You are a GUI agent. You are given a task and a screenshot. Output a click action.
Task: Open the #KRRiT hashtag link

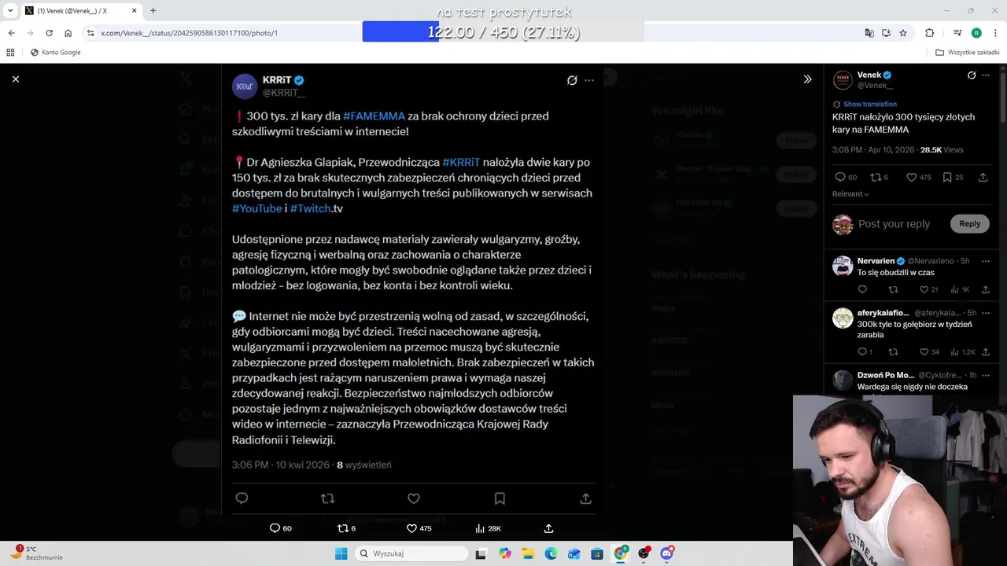461,162
